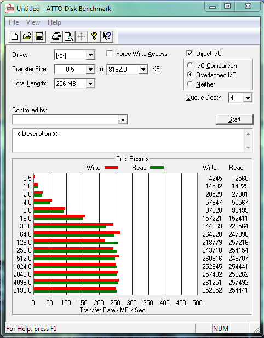Click the 1024.0 row label in chart

[x=22, y=267]
